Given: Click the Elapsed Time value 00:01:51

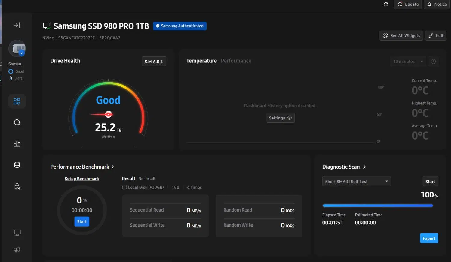Looking at the screenshot, I should pyautogui.click(x=333, y=223).
